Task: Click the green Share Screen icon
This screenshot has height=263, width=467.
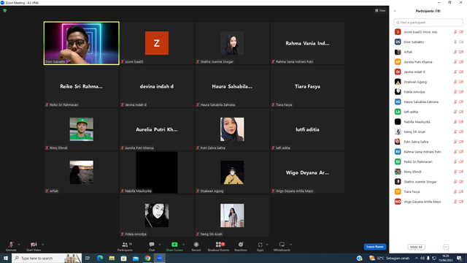Action: coord(174,245)
